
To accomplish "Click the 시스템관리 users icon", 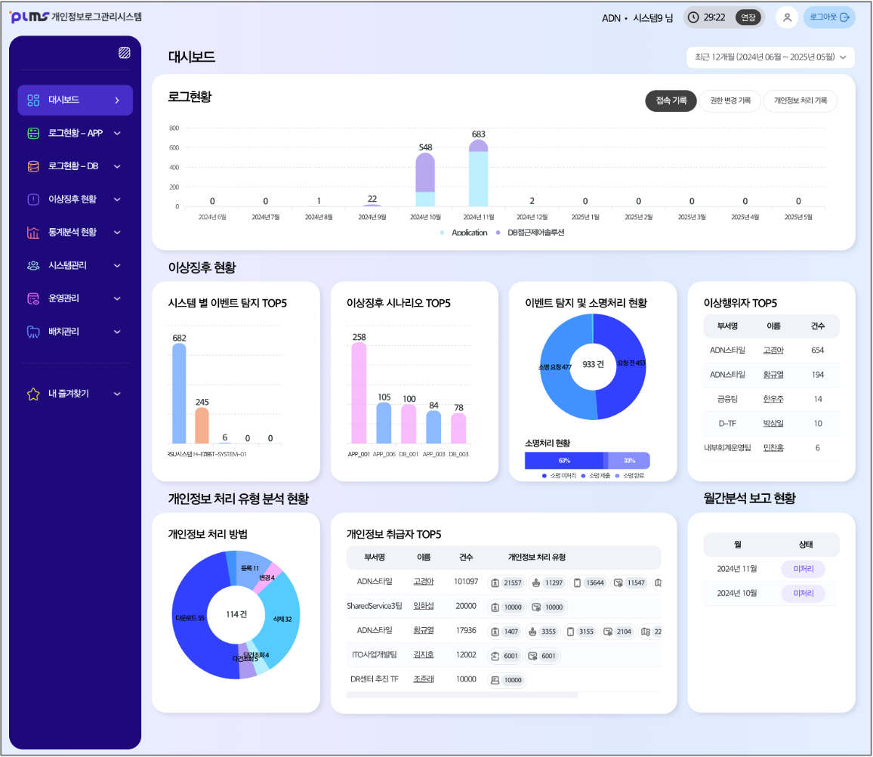I will pos(33,265).
